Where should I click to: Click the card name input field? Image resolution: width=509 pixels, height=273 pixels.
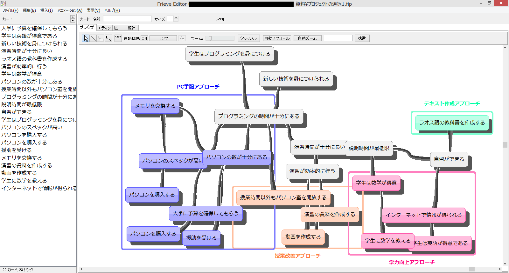tap(127, 19)
